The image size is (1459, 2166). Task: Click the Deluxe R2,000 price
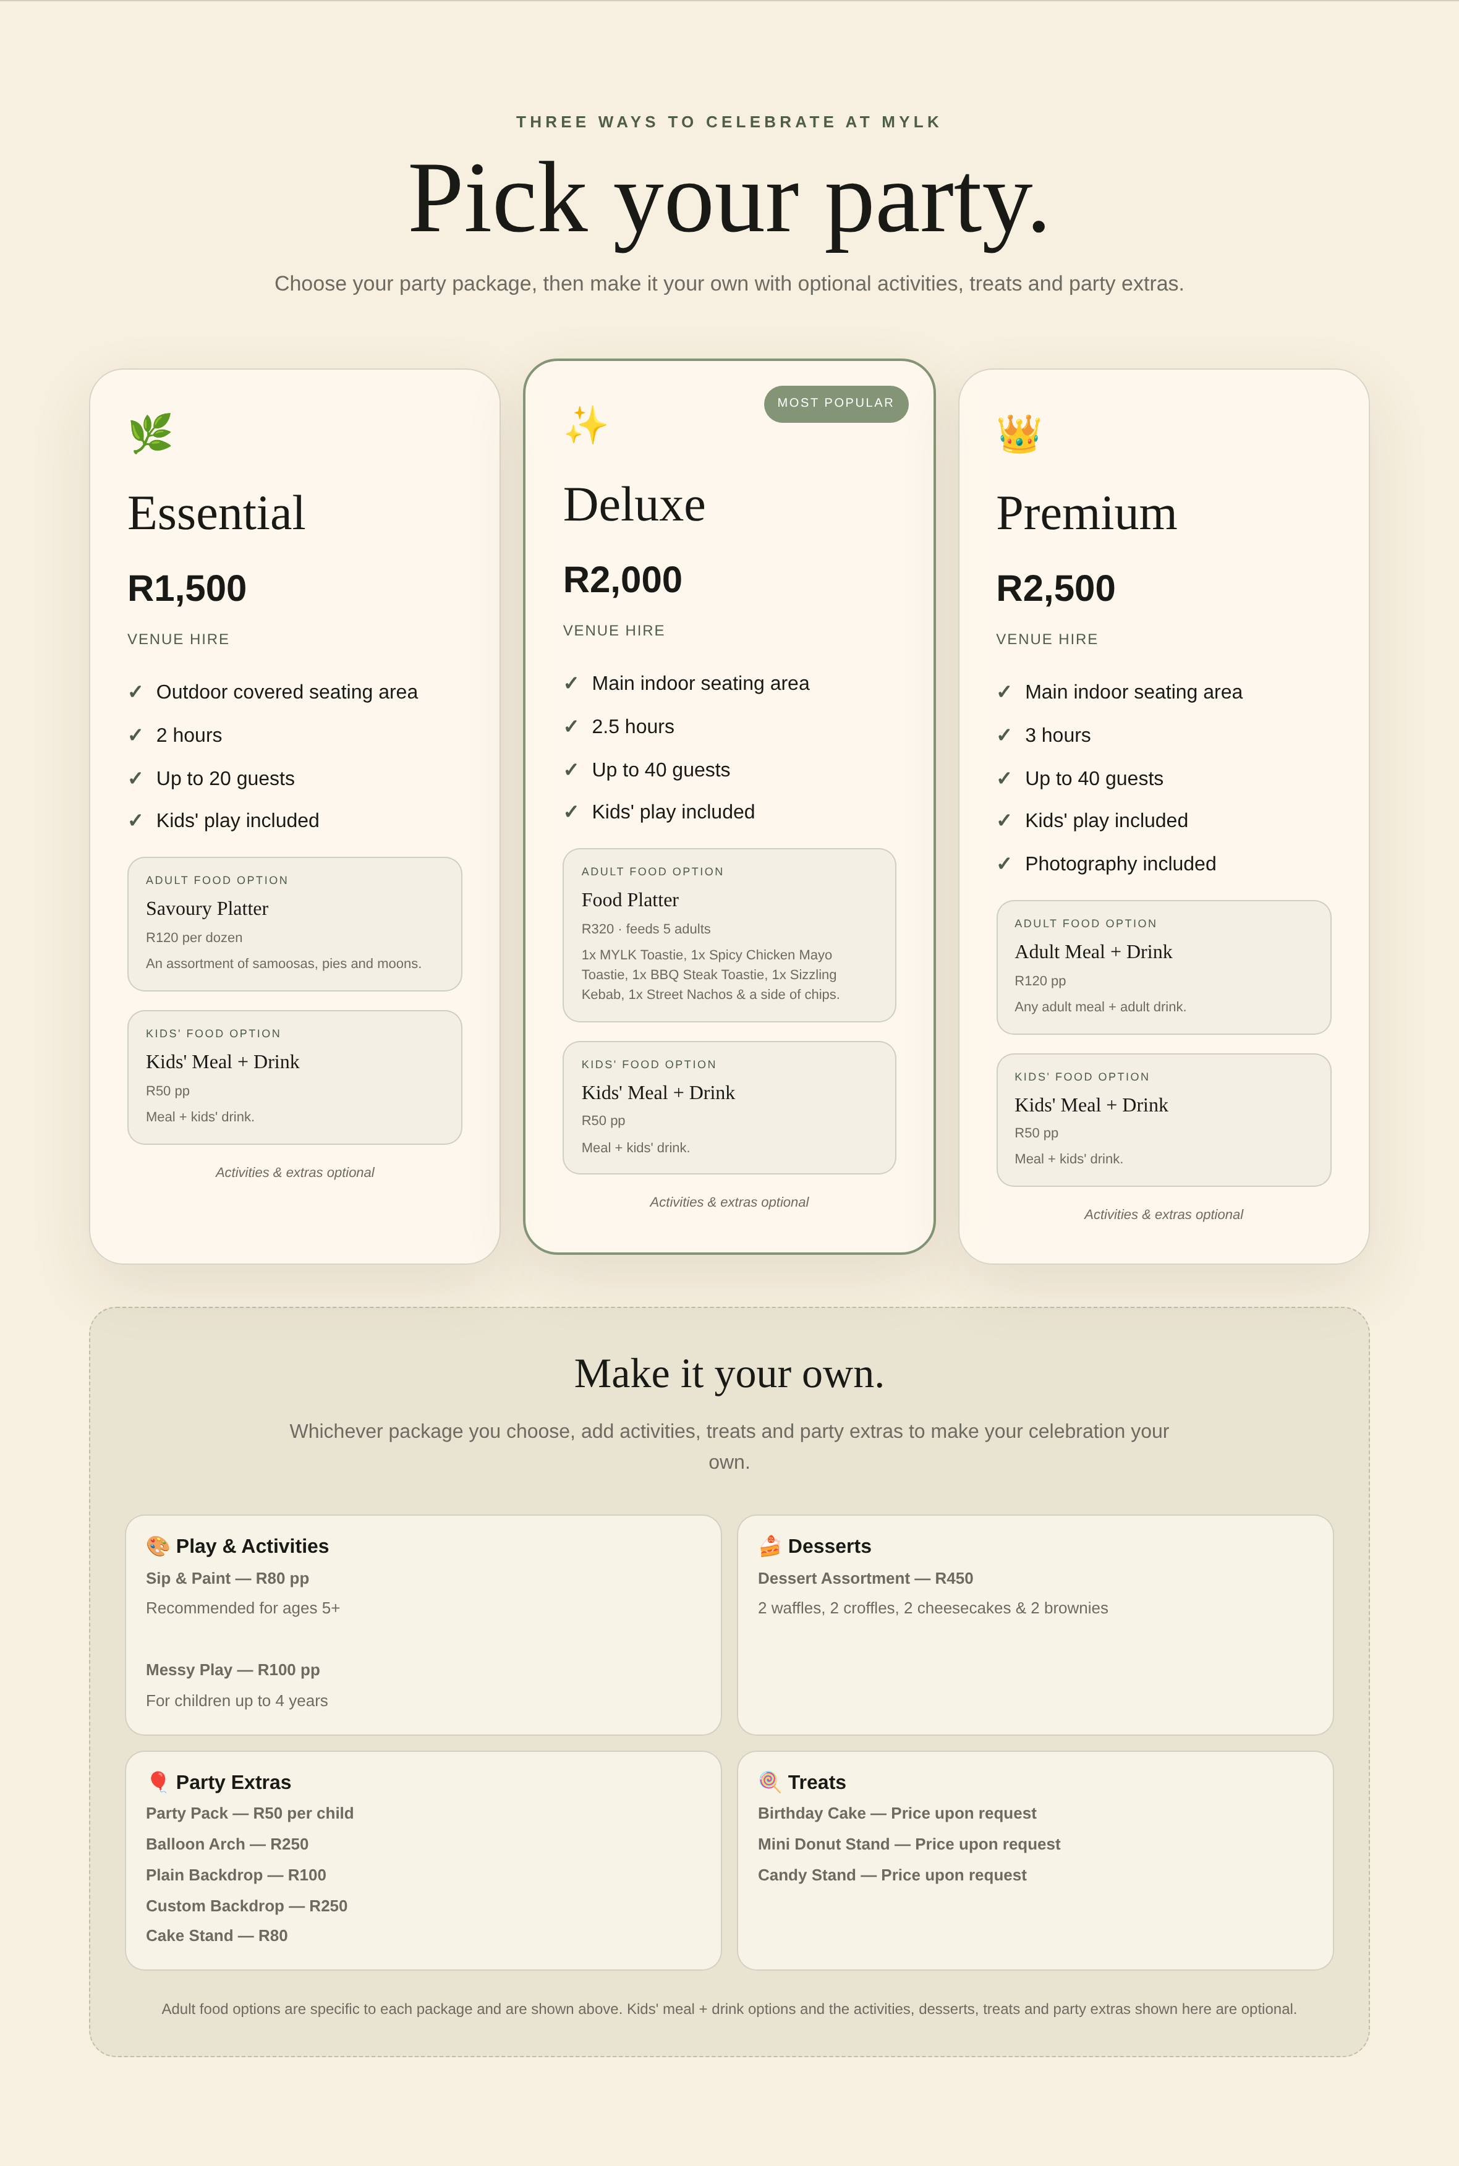[x=623, y=580]
